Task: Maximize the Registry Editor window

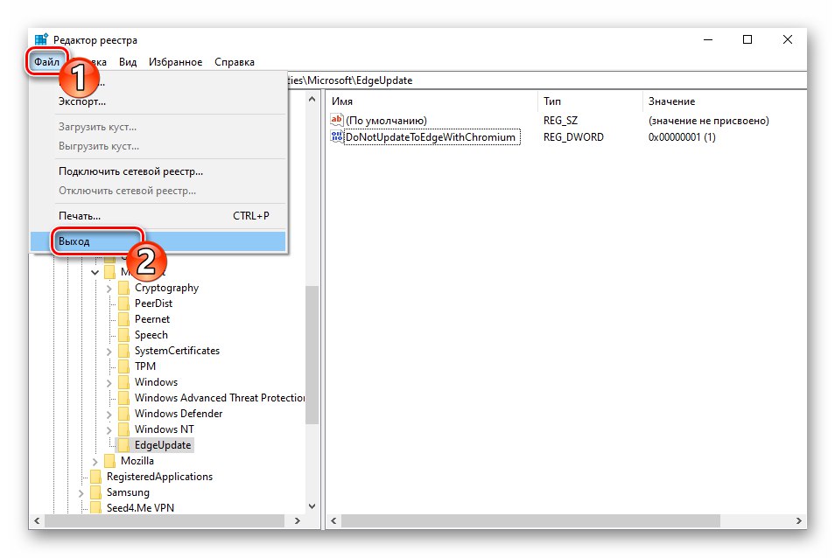Action: click(747, 39)
